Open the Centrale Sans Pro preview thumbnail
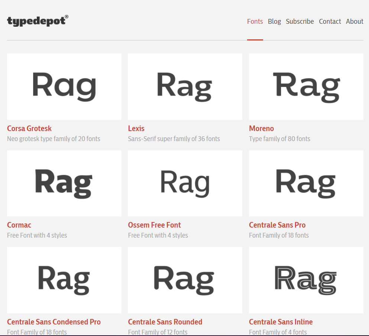The image size is (369, 336). pos(306,183)
